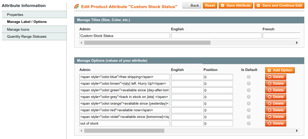Open the Properties tab

pyautogui.click(x=34, y=14)
